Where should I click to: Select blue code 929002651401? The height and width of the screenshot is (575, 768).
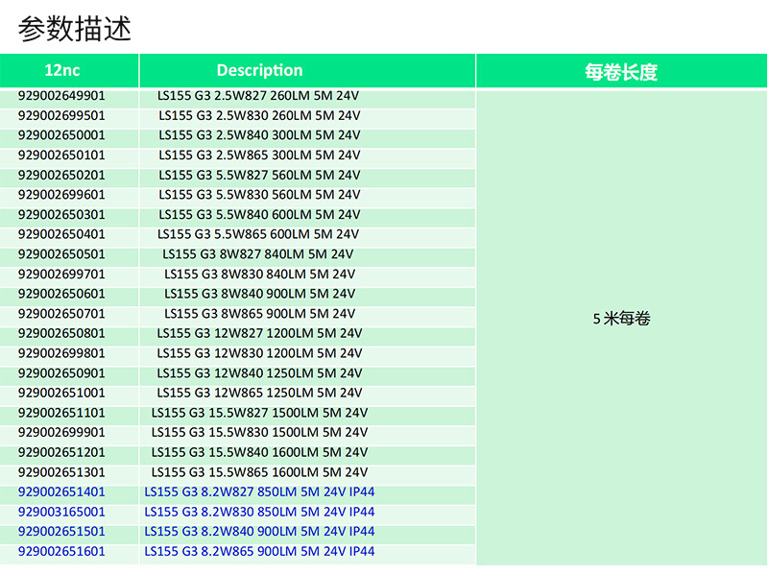click(61, 491)
